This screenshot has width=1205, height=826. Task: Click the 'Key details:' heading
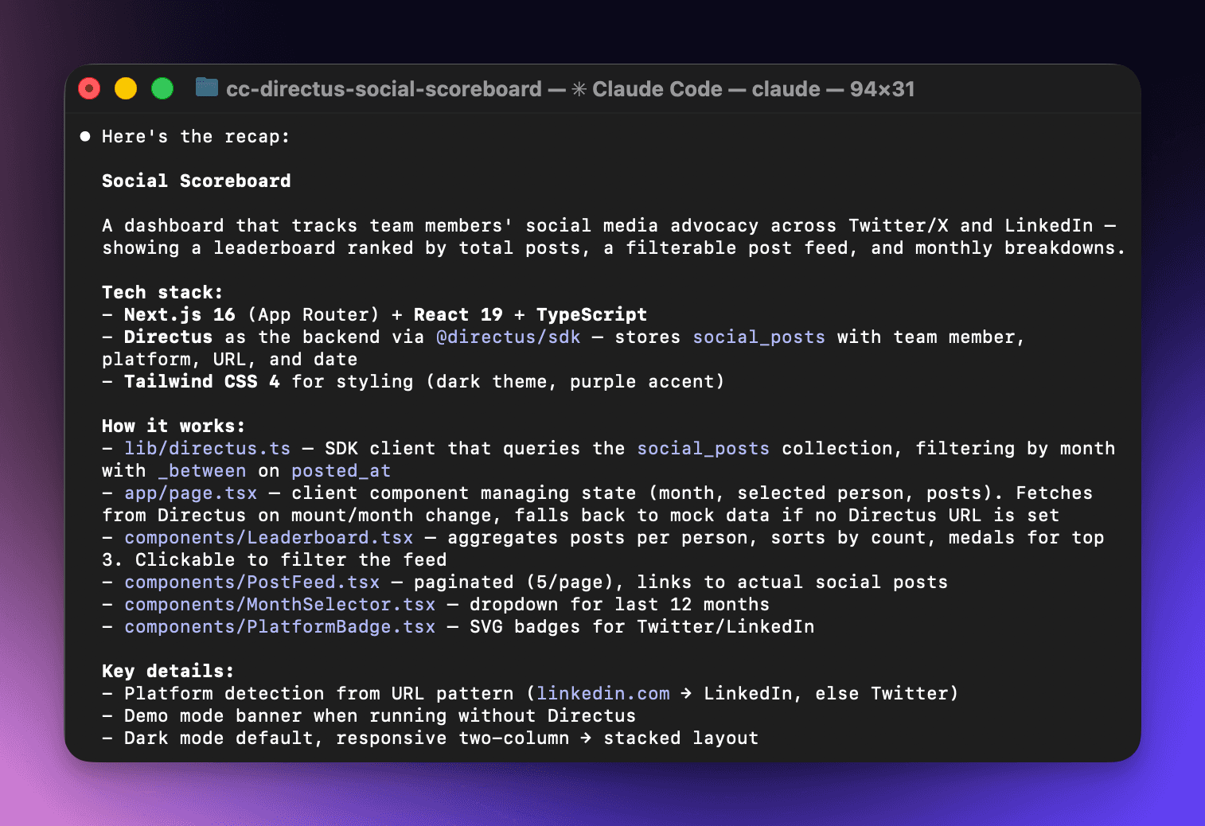[169, 672]
